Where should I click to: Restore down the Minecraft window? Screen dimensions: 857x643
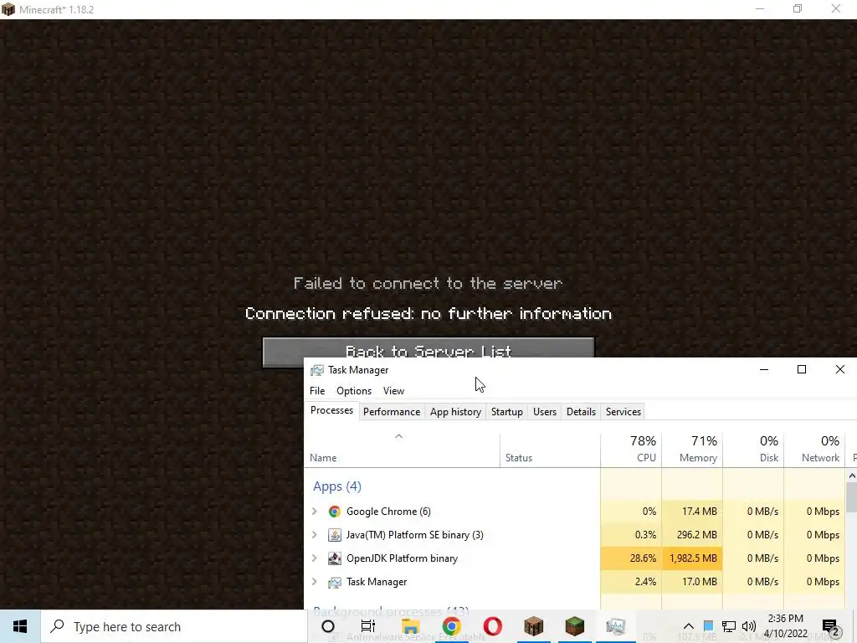coord(798,9)
